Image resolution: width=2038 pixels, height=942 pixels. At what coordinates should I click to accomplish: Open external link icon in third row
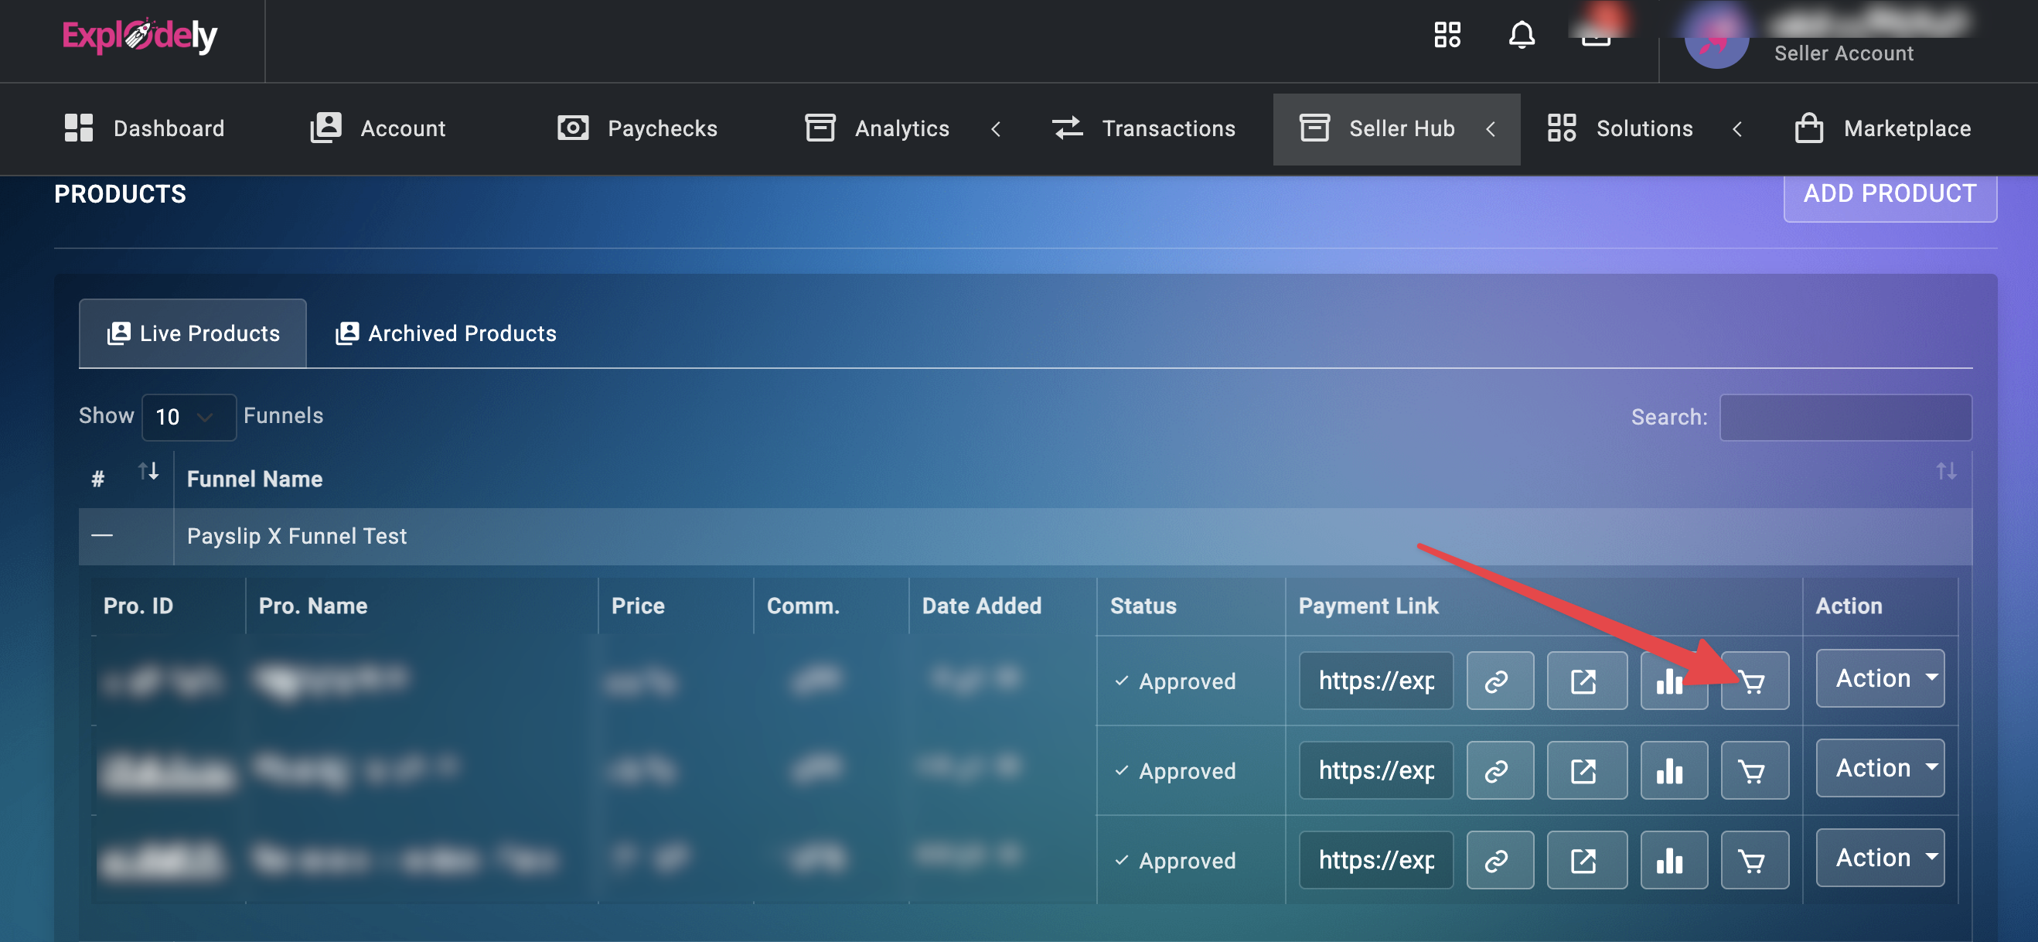pos(1586,861)
